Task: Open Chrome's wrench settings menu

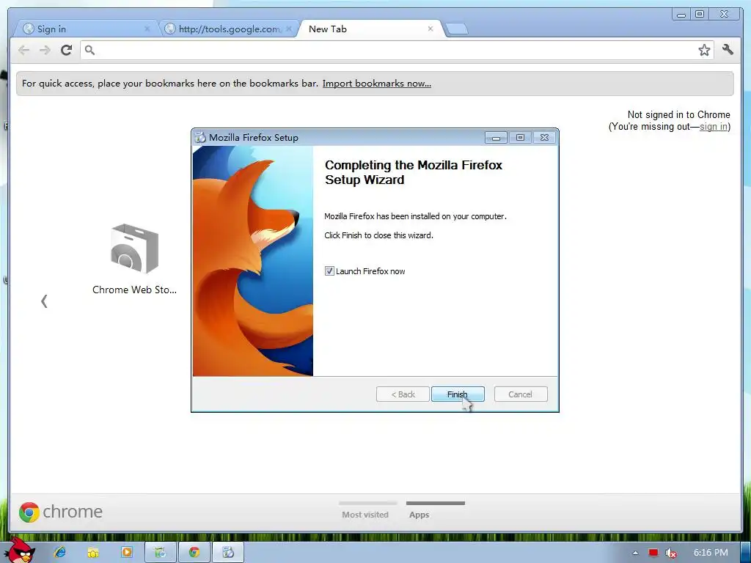Action: [728, 49]
